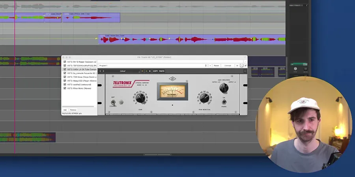This screenshot has height=177, width=355.
Task: Click the Param button
Action: (x=217, y=65)
